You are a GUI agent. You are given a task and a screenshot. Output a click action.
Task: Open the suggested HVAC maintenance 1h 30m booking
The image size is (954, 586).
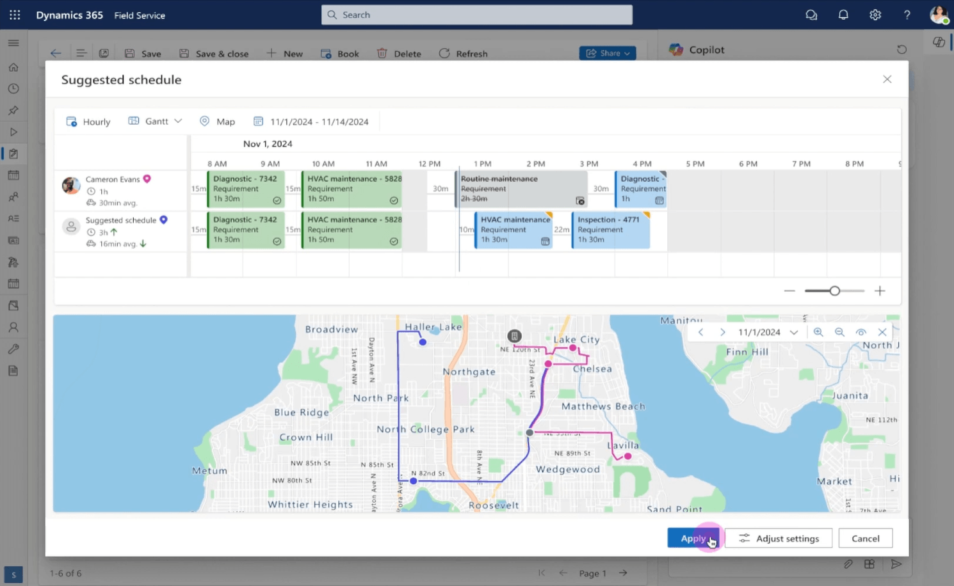(513, 230)
